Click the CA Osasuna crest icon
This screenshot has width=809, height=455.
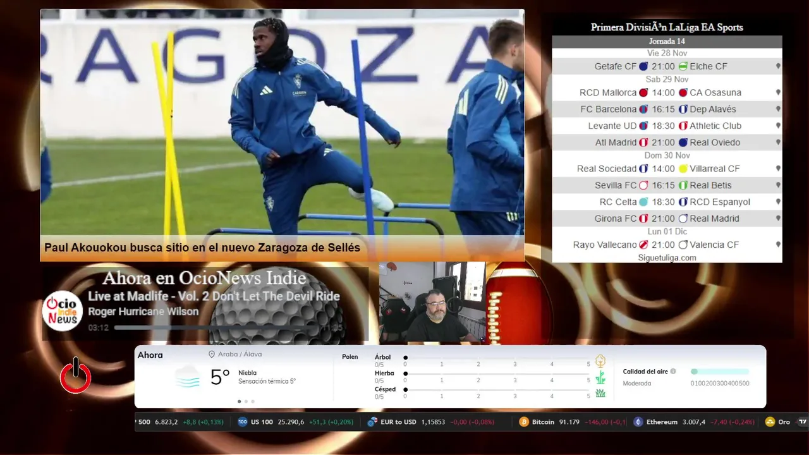click(683, 93)
